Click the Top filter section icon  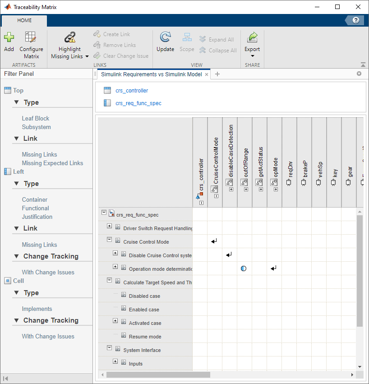click(x=8, y=90)
